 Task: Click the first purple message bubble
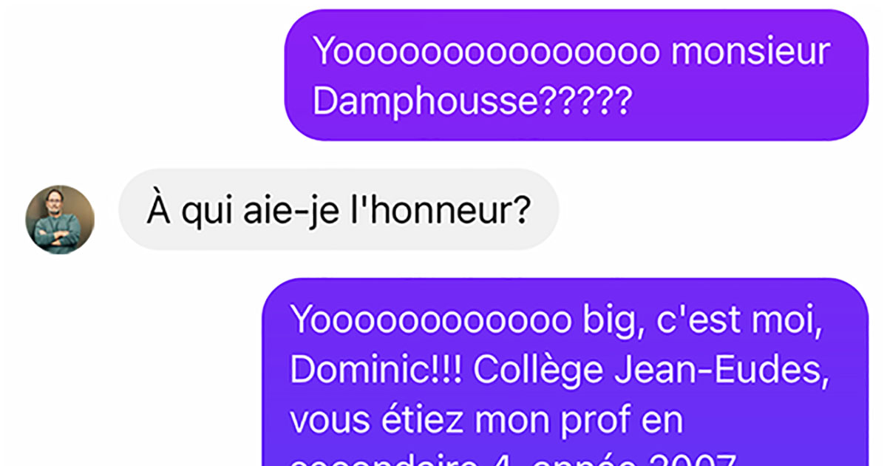point(577,75)
